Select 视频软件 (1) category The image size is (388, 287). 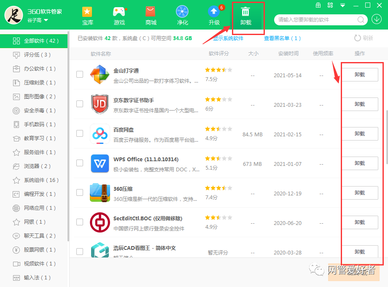[x=34, y=264]
